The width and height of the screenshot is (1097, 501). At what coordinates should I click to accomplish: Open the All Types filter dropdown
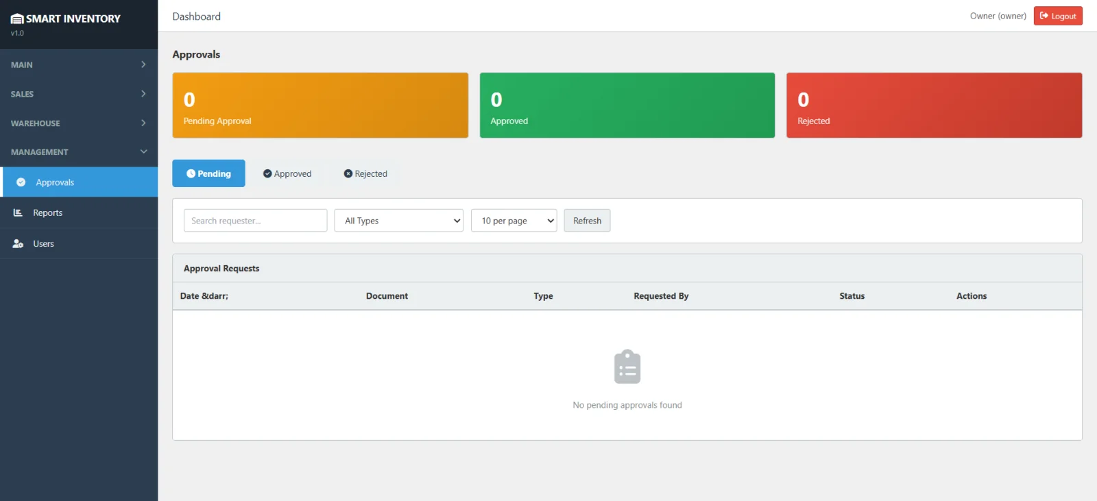[x=398, y=221]
